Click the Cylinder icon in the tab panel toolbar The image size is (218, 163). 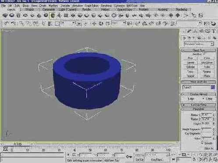(18, 15)
